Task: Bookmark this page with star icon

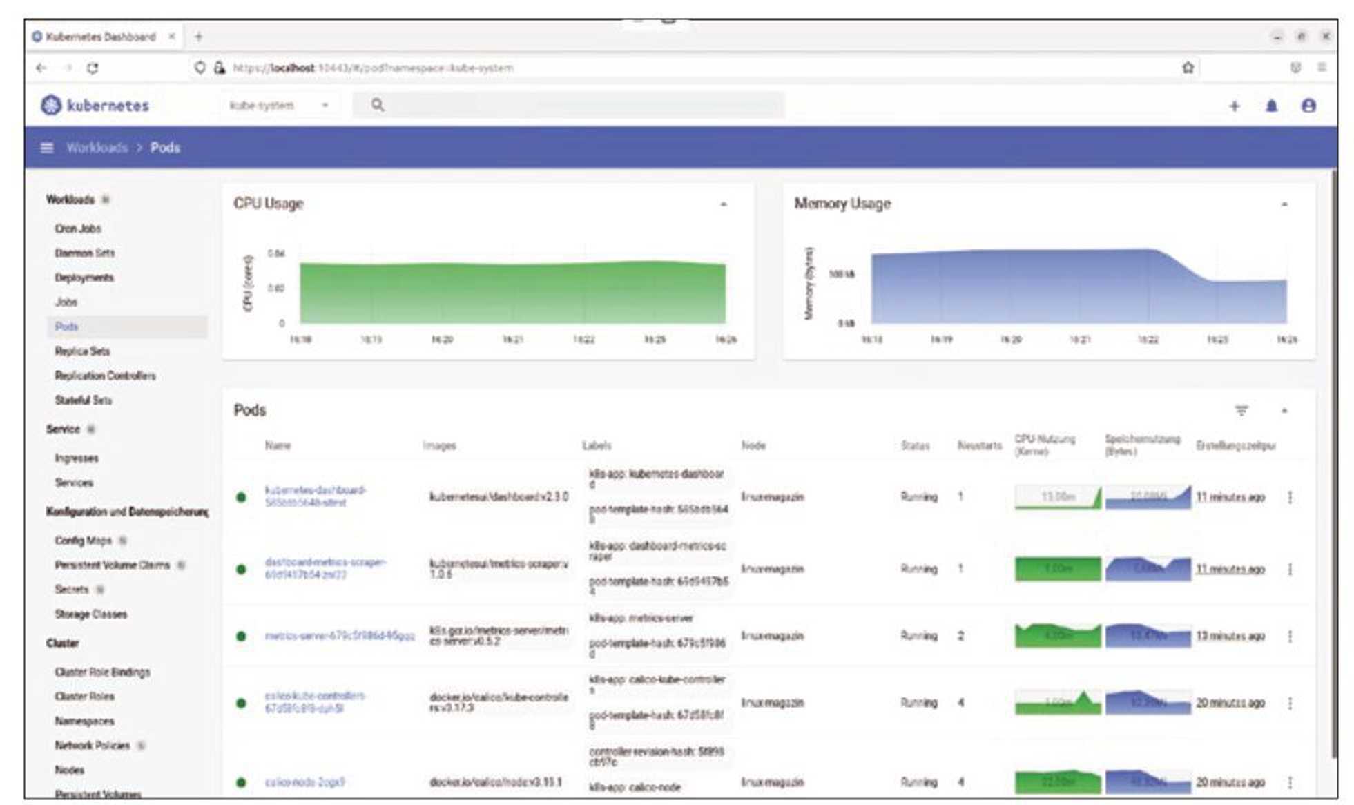Action: tap(1188, 68)
